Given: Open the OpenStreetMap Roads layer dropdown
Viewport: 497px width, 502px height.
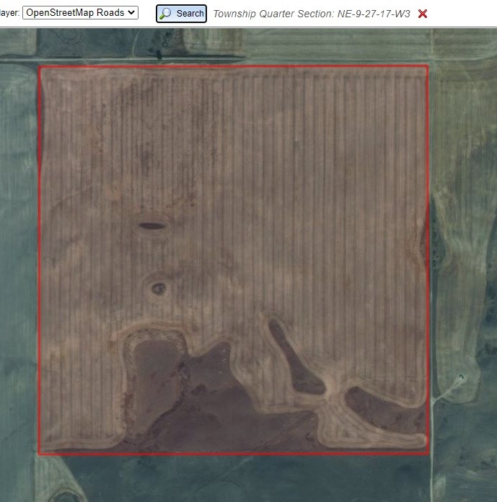Looking at the screenshot, I should point(80,13).
